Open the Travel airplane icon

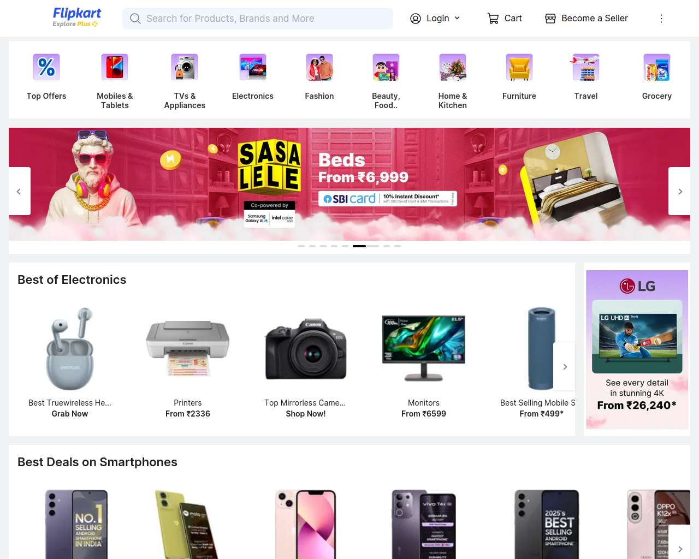[x=586, y=67]
